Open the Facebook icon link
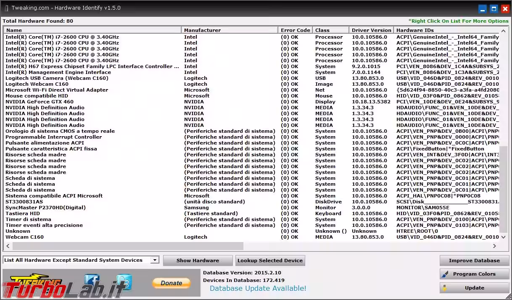The image size is (512, 300). [x=92, y=281]
